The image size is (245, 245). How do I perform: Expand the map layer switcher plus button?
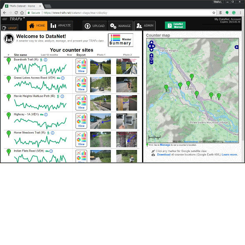point(237,47)
